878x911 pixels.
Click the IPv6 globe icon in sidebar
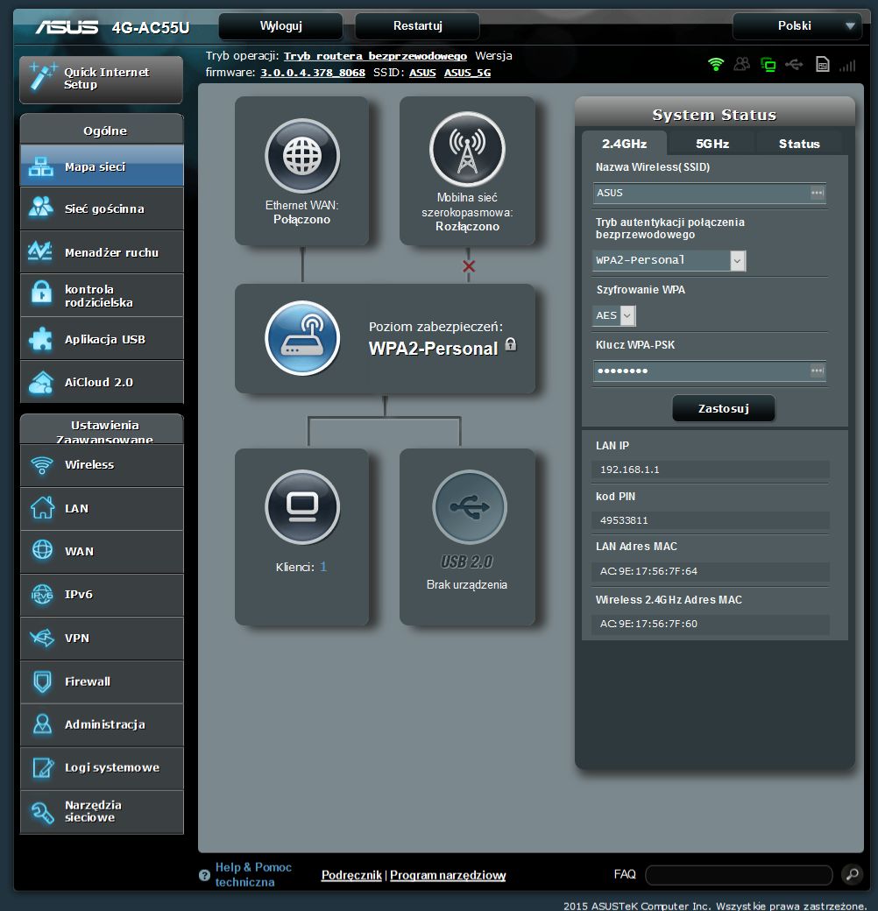click(42, 595)
